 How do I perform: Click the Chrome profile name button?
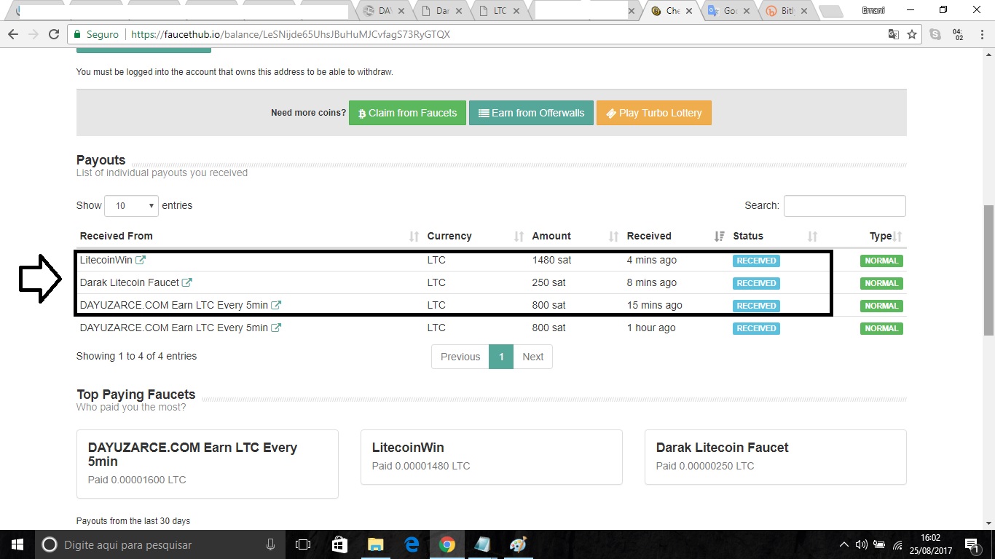873,10
